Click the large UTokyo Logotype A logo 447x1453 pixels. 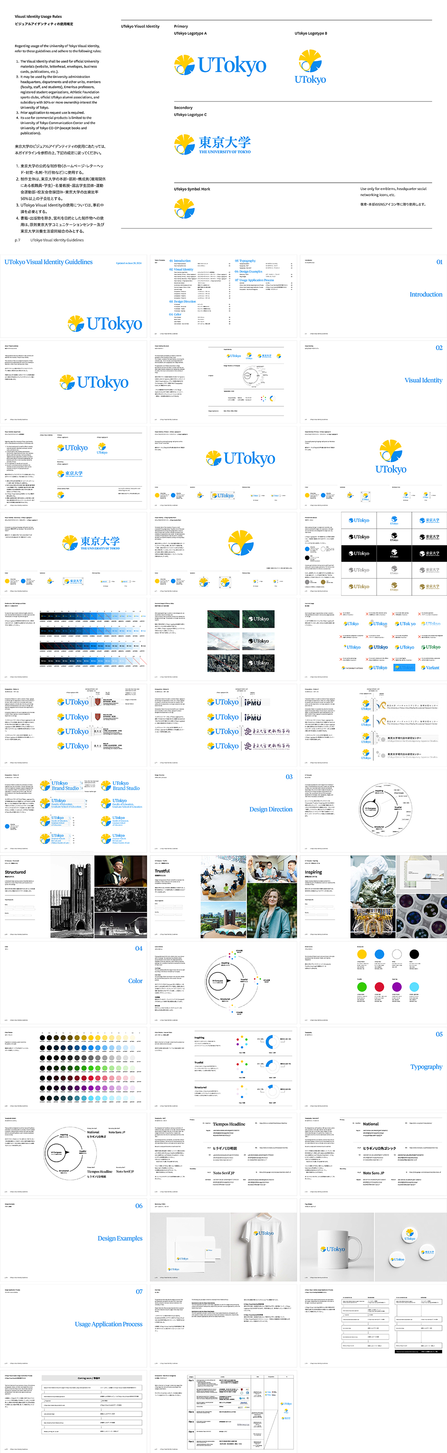pos(220,65)
